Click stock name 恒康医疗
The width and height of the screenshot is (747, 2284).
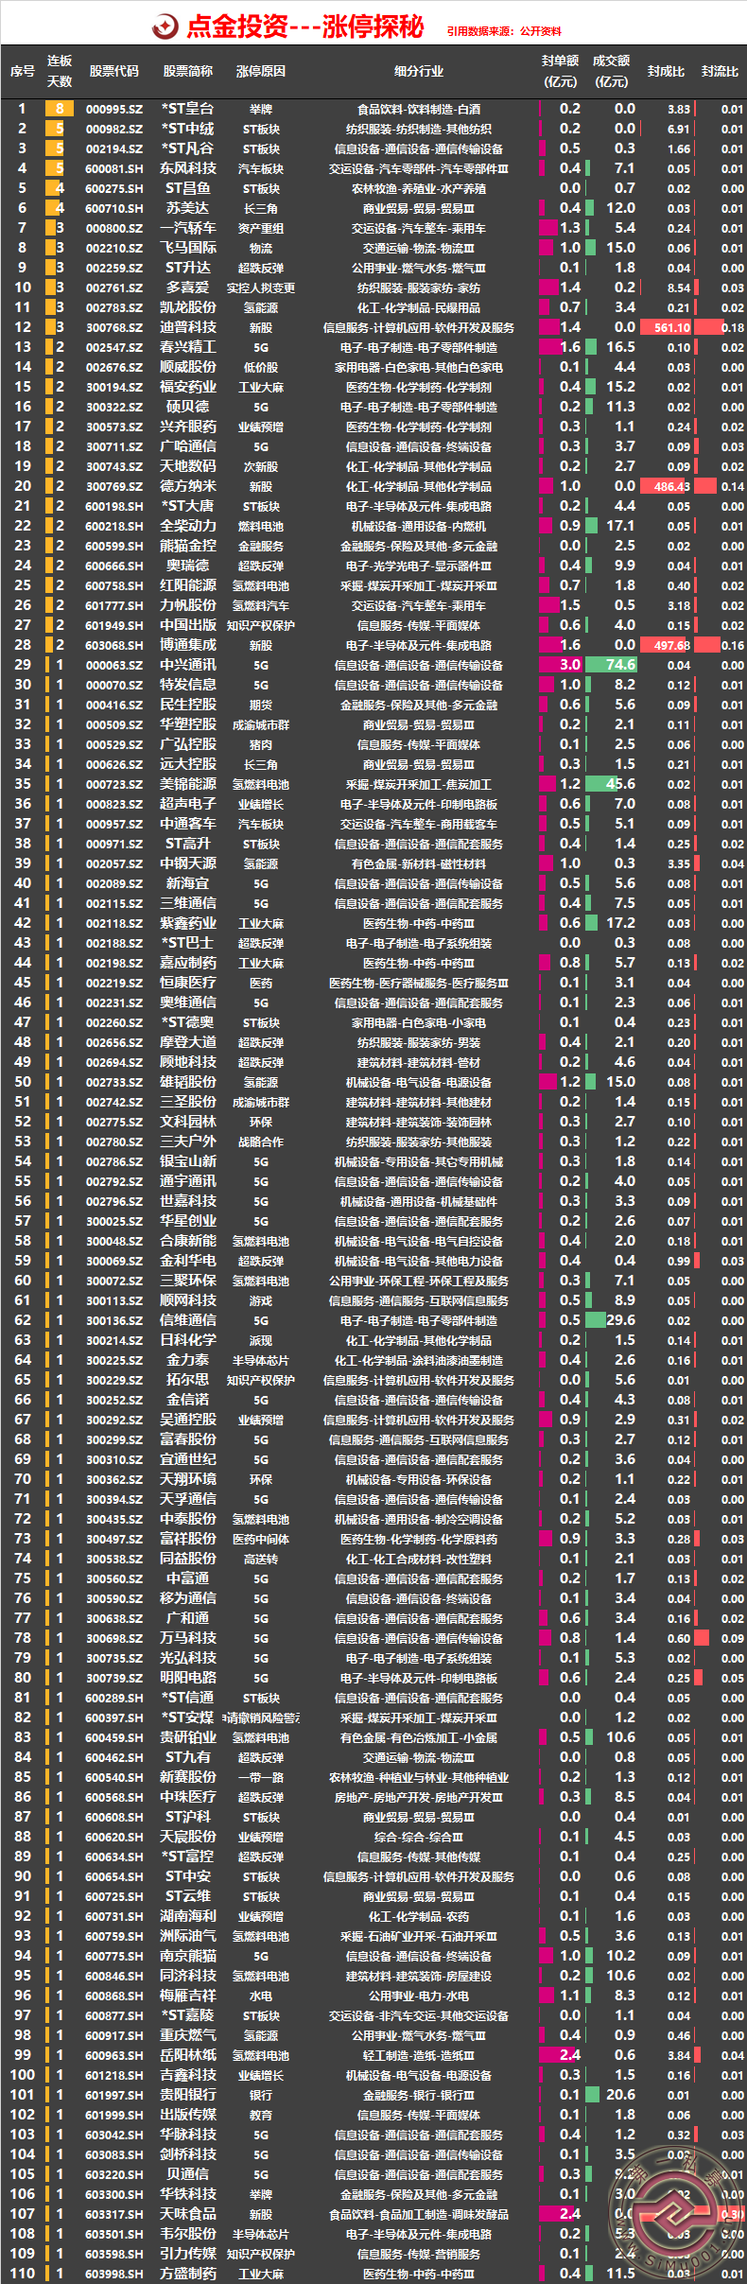(x=188, y=983)
